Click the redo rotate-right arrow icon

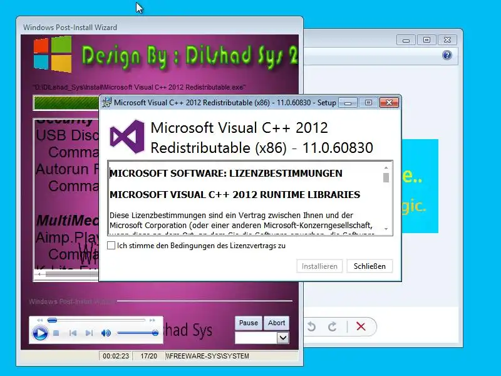click(x=333, y=326)
